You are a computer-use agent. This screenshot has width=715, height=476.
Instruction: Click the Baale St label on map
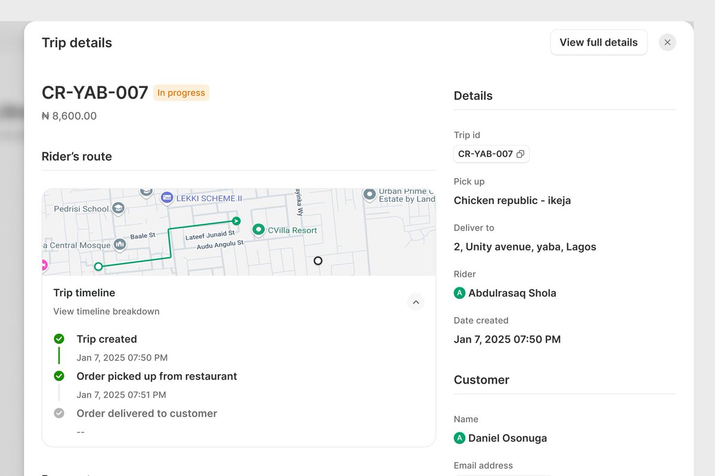[x=143, y=236]
